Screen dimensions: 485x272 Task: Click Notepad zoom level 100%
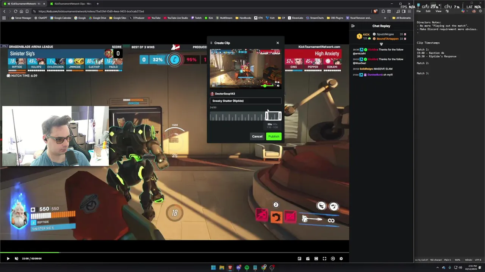[x=457, y=260]
